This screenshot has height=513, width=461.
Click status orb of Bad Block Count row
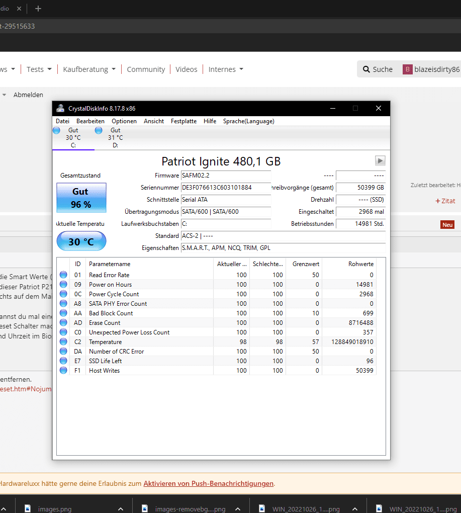pyautogui.click(x=63, y=313)
